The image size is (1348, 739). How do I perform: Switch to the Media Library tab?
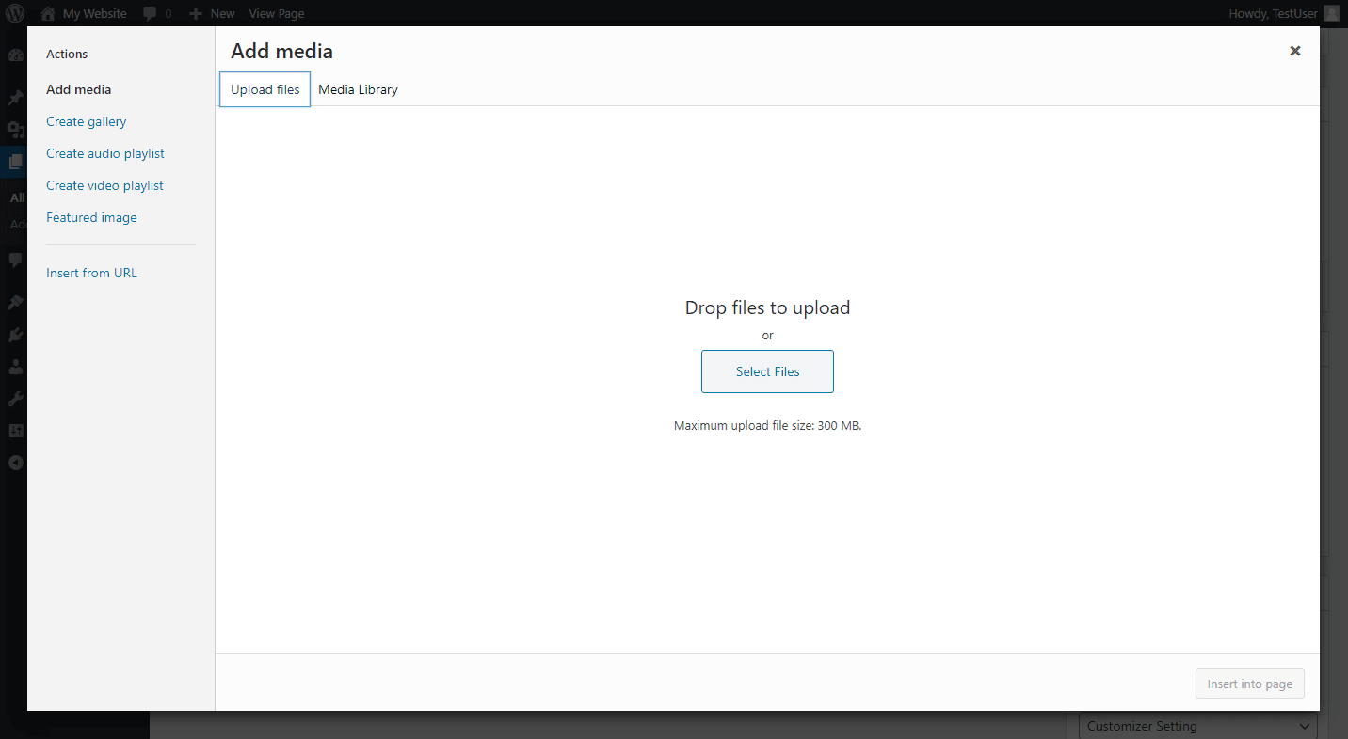[x=358, y=89]
